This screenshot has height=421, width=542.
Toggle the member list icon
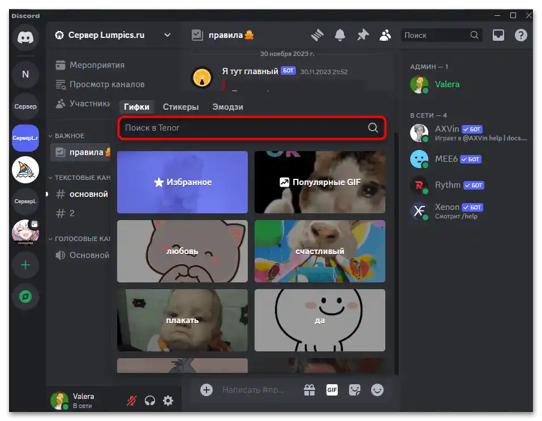[x=385, y=35]
